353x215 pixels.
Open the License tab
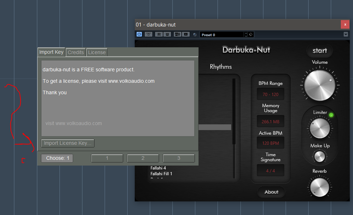(97, 52)
